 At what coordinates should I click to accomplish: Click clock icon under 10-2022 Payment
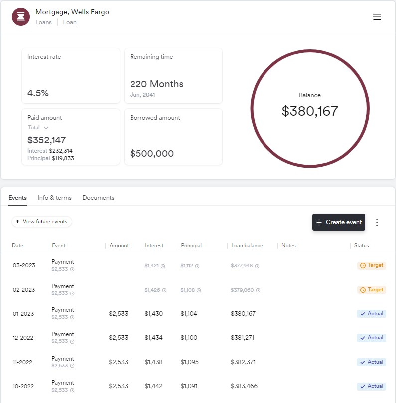pos(72,390)
